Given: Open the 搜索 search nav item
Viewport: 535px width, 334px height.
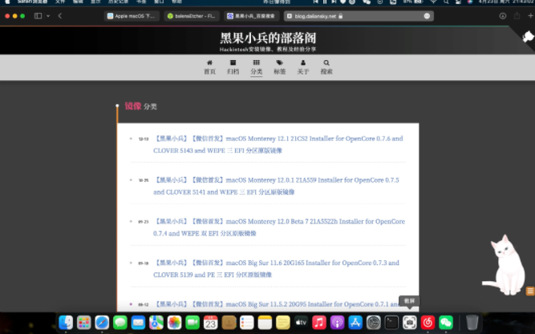Looking at the screenshot, I should (x=326, y=67).
